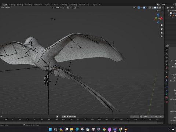Open the shading options dropdown arrow
Screen dimensions: 176x132
point(162,8)
